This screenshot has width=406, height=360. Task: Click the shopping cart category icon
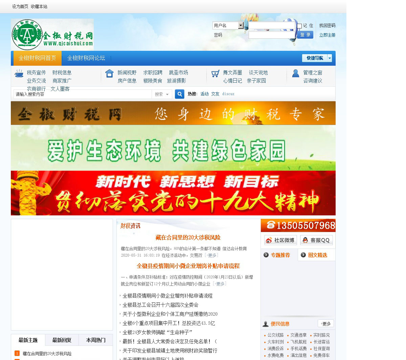(215, 73)
